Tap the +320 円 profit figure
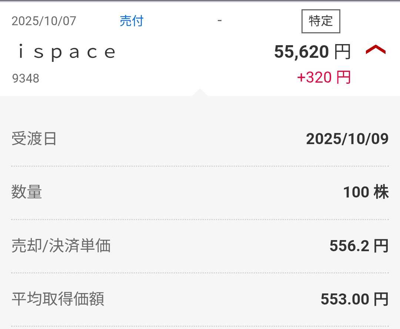The image size is (400, 329). pyautogui.click(x=324, y=78)
